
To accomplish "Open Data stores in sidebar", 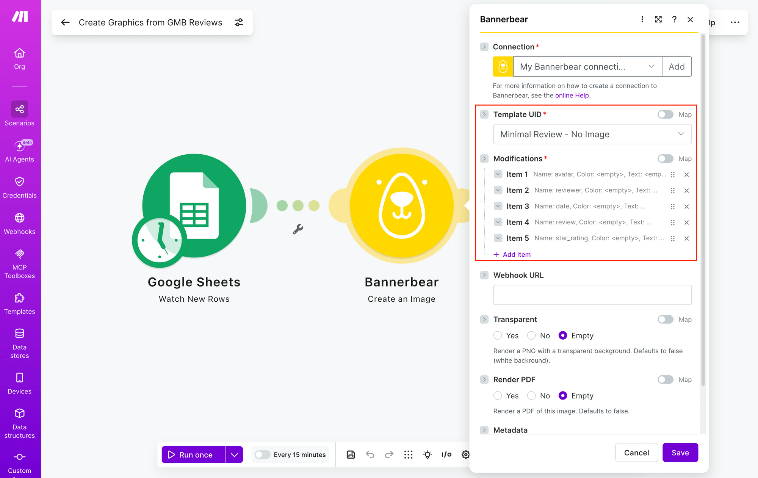I will [20, 343].
